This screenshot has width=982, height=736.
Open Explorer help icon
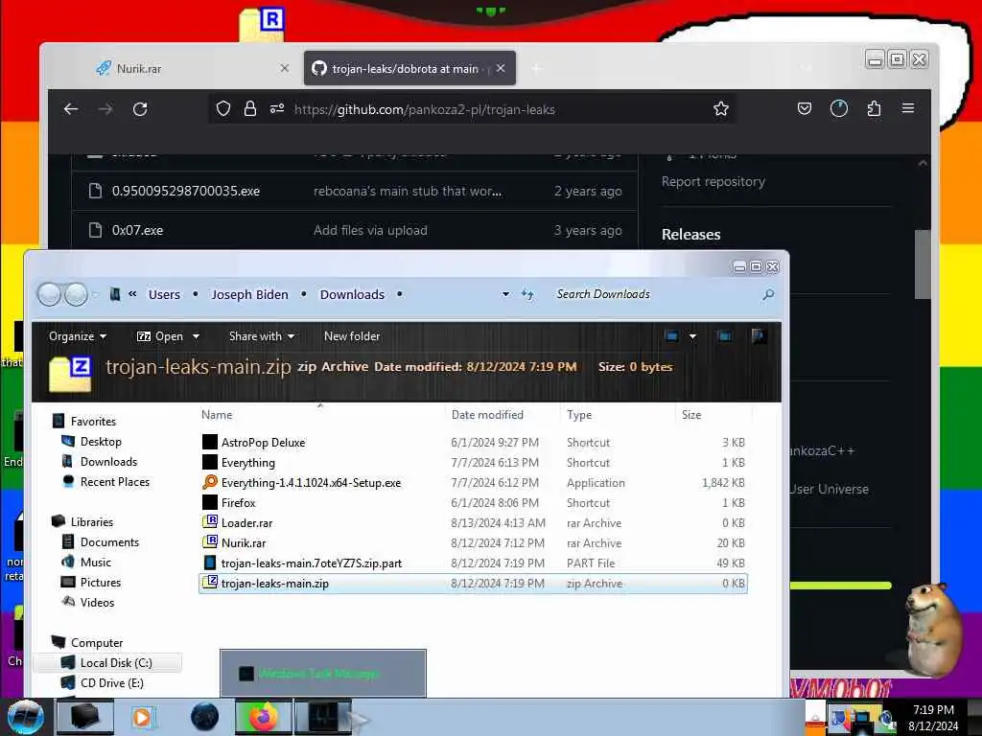click(758, 336)
